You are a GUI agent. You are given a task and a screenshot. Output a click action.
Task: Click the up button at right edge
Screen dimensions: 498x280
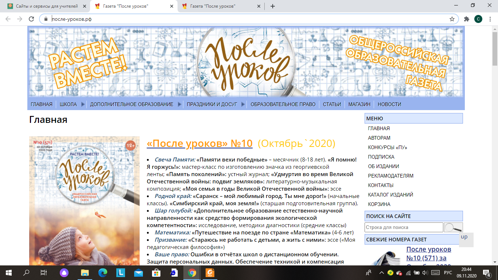tap(466, 240)
